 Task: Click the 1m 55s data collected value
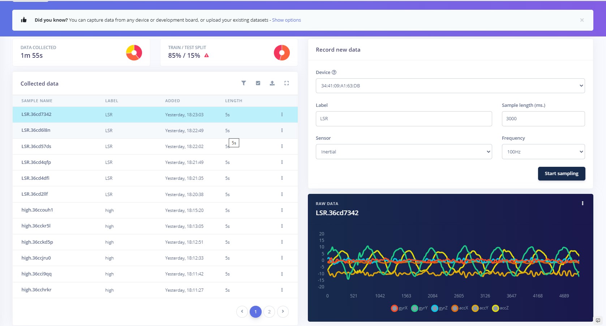[32, 56]
